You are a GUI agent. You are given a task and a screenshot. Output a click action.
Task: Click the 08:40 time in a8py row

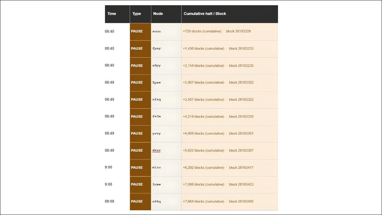pyautogui.click(x=110, y=66)
